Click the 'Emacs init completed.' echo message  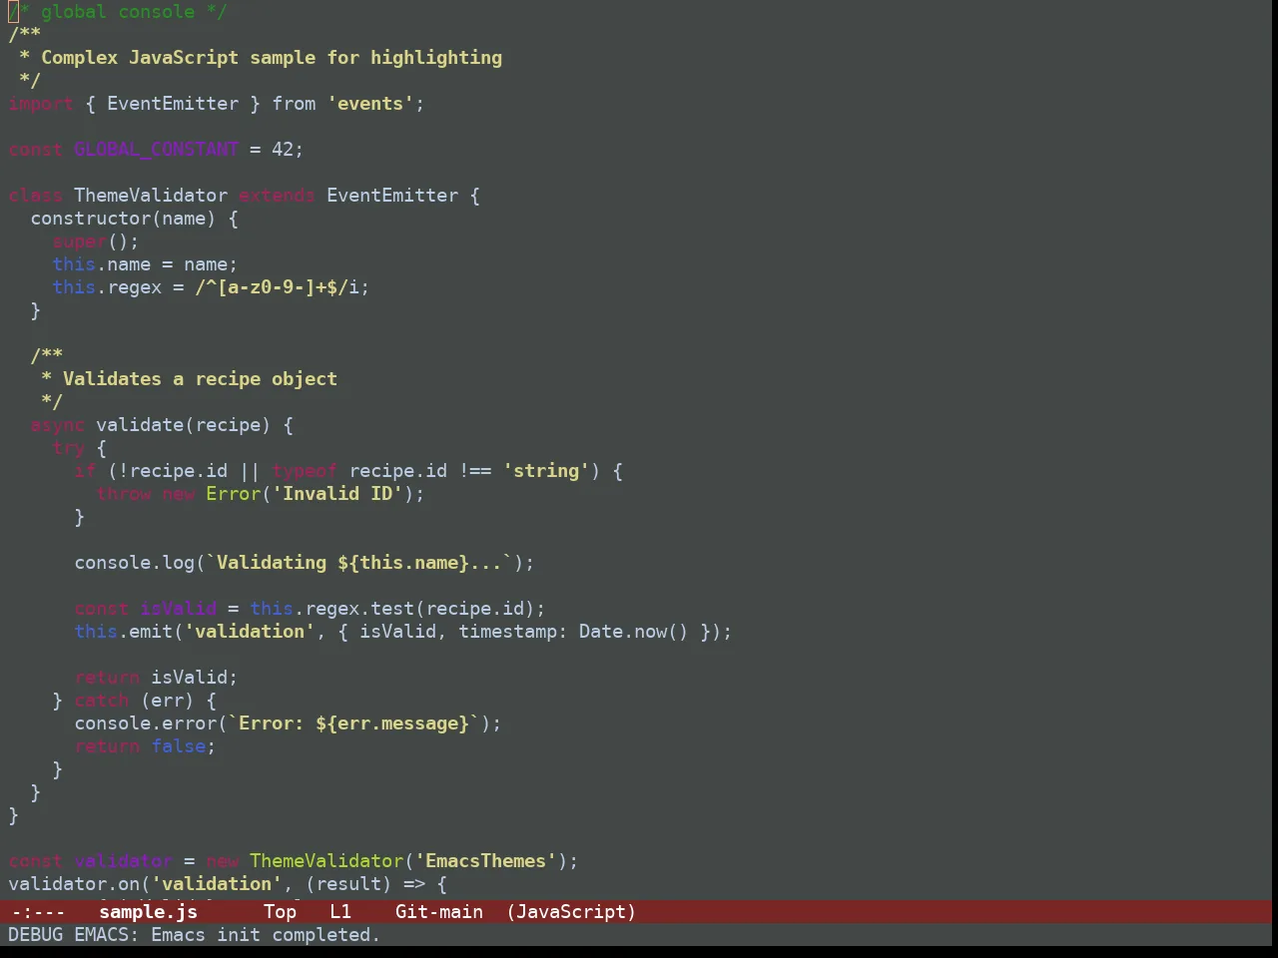point(266,934)
